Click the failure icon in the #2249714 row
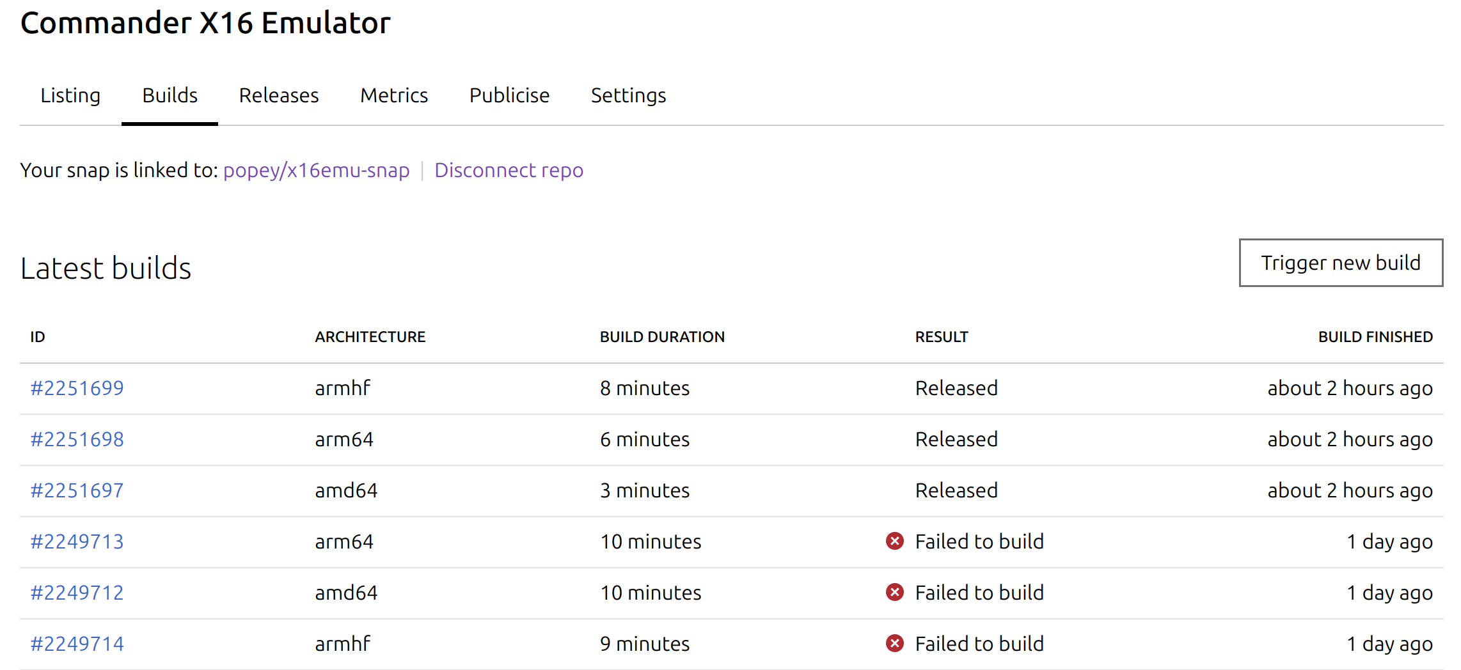This screenshot has width=1461, height=670. point(894,643)
